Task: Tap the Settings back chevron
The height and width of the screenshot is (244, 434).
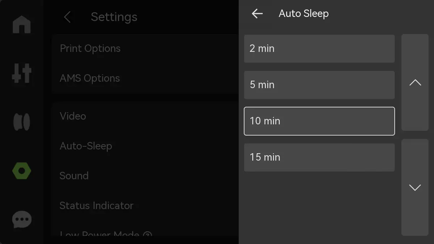Action: pyautogui.click(x=67, y=17)
